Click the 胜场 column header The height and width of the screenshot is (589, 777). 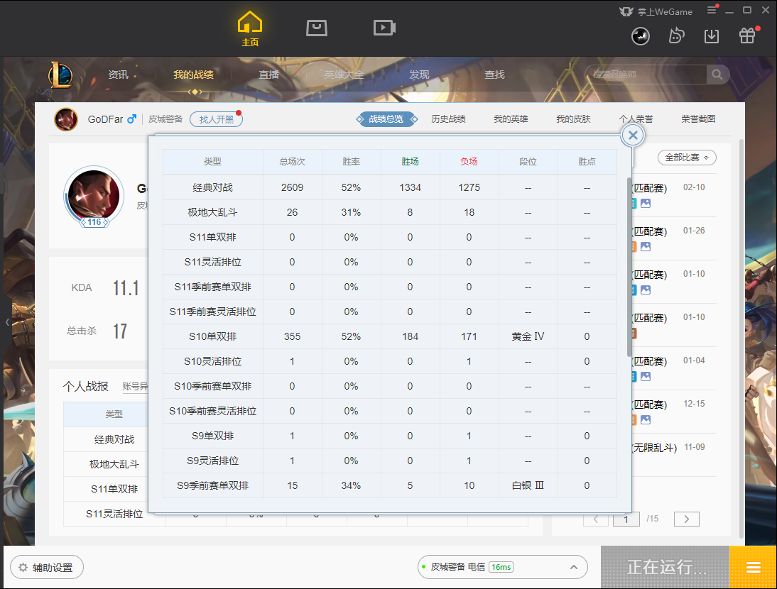[x=410, y=162]
